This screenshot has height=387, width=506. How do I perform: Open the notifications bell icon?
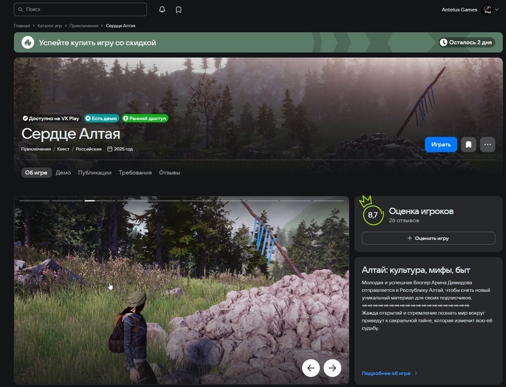(x=162, y=9)
